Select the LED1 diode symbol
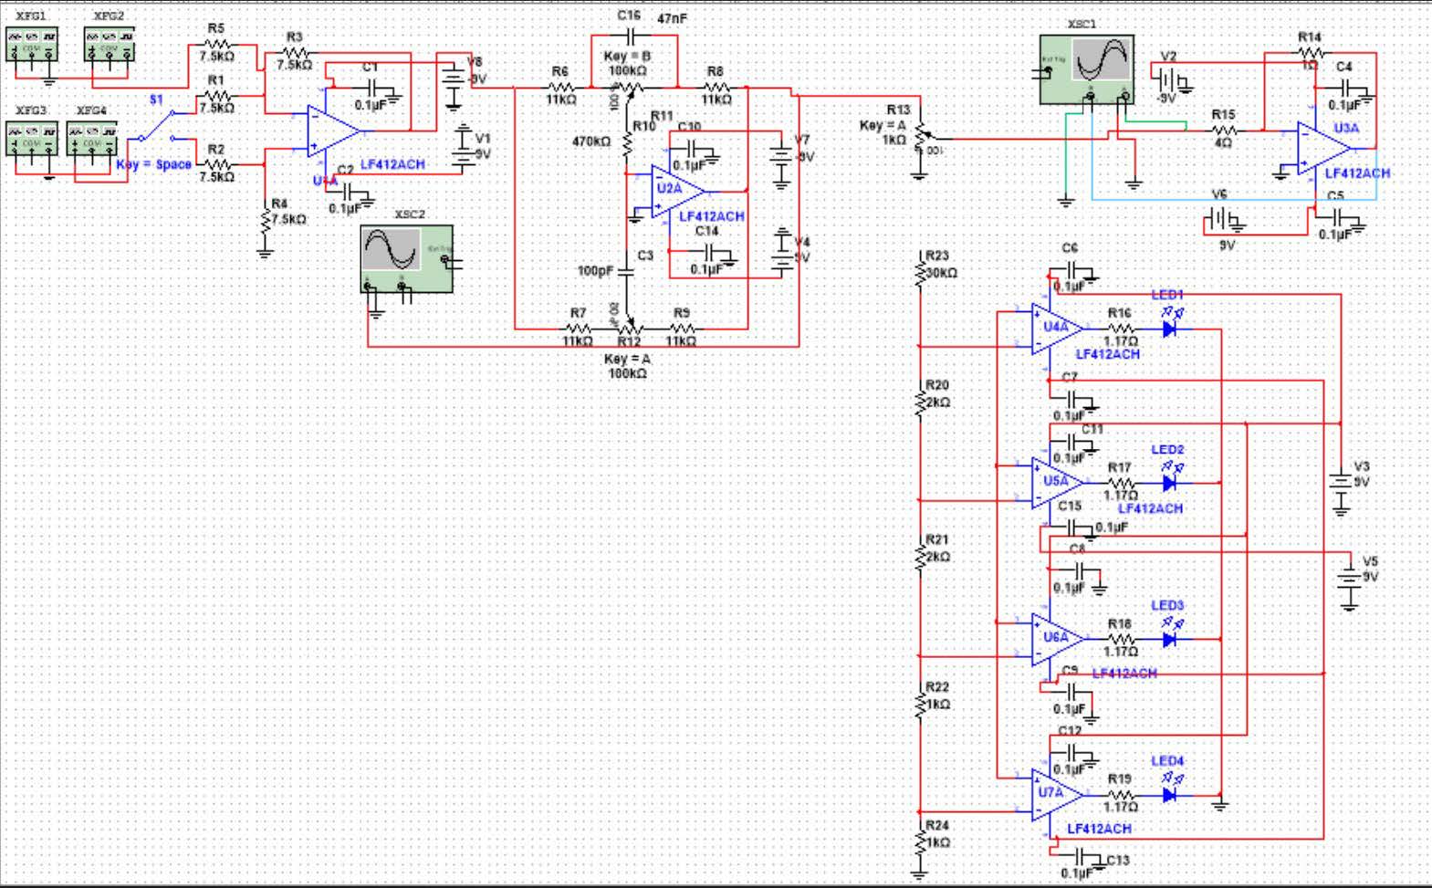This screenshot has height=888, width=1432. [x=1169, y=329]
